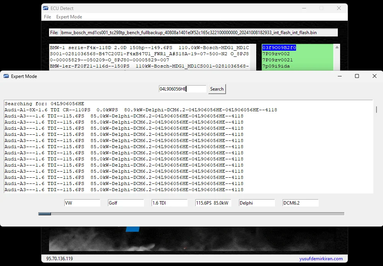Click the Golf model field
383x266 pixels.
coord(126,203)
